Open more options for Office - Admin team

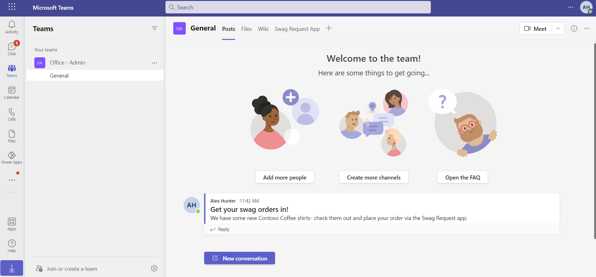tap(155, 63)
